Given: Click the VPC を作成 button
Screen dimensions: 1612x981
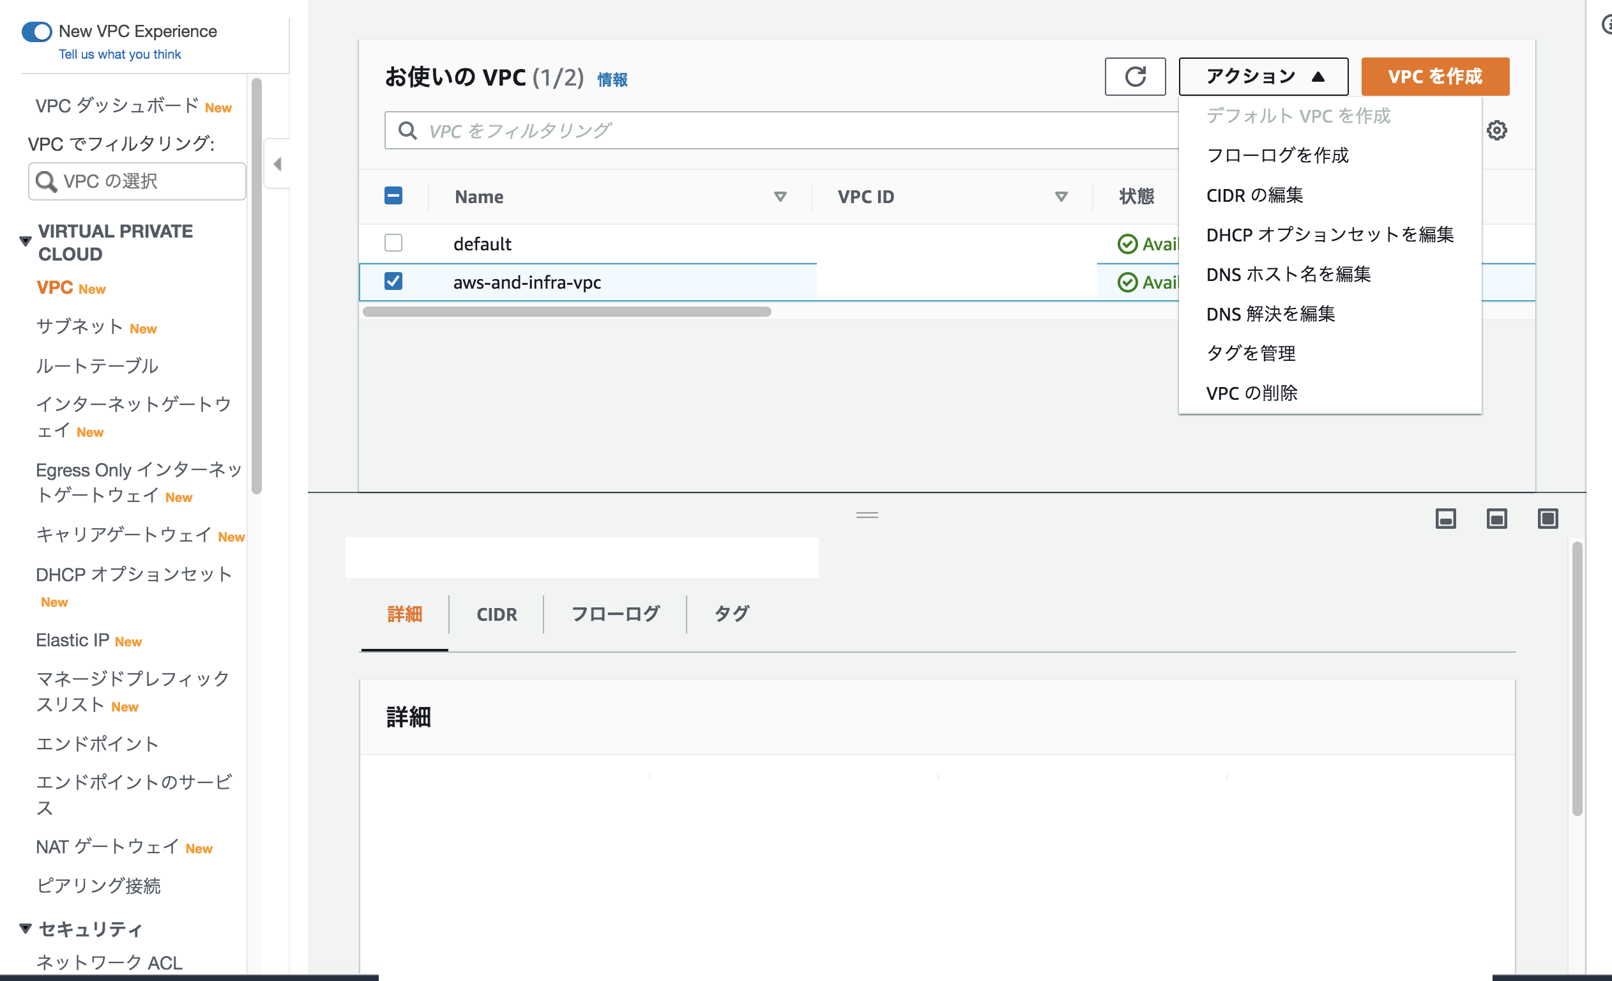Looking at the screenshot, I should click(x=1434, y=76).
